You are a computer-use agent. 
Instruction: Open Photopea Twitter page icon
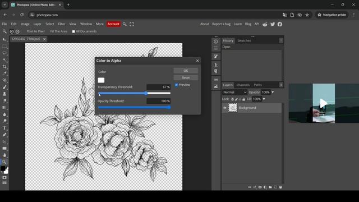[273, 24]
